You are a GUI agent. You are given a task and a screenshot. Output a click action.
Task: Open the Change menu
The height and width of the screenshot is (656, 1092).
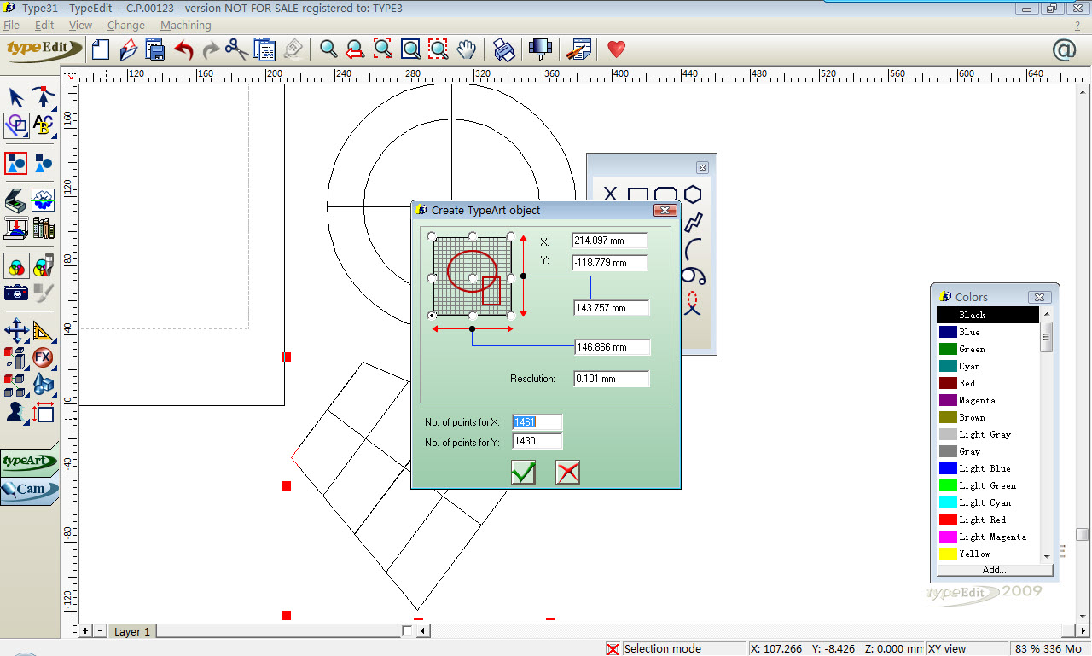pos(126,26)
